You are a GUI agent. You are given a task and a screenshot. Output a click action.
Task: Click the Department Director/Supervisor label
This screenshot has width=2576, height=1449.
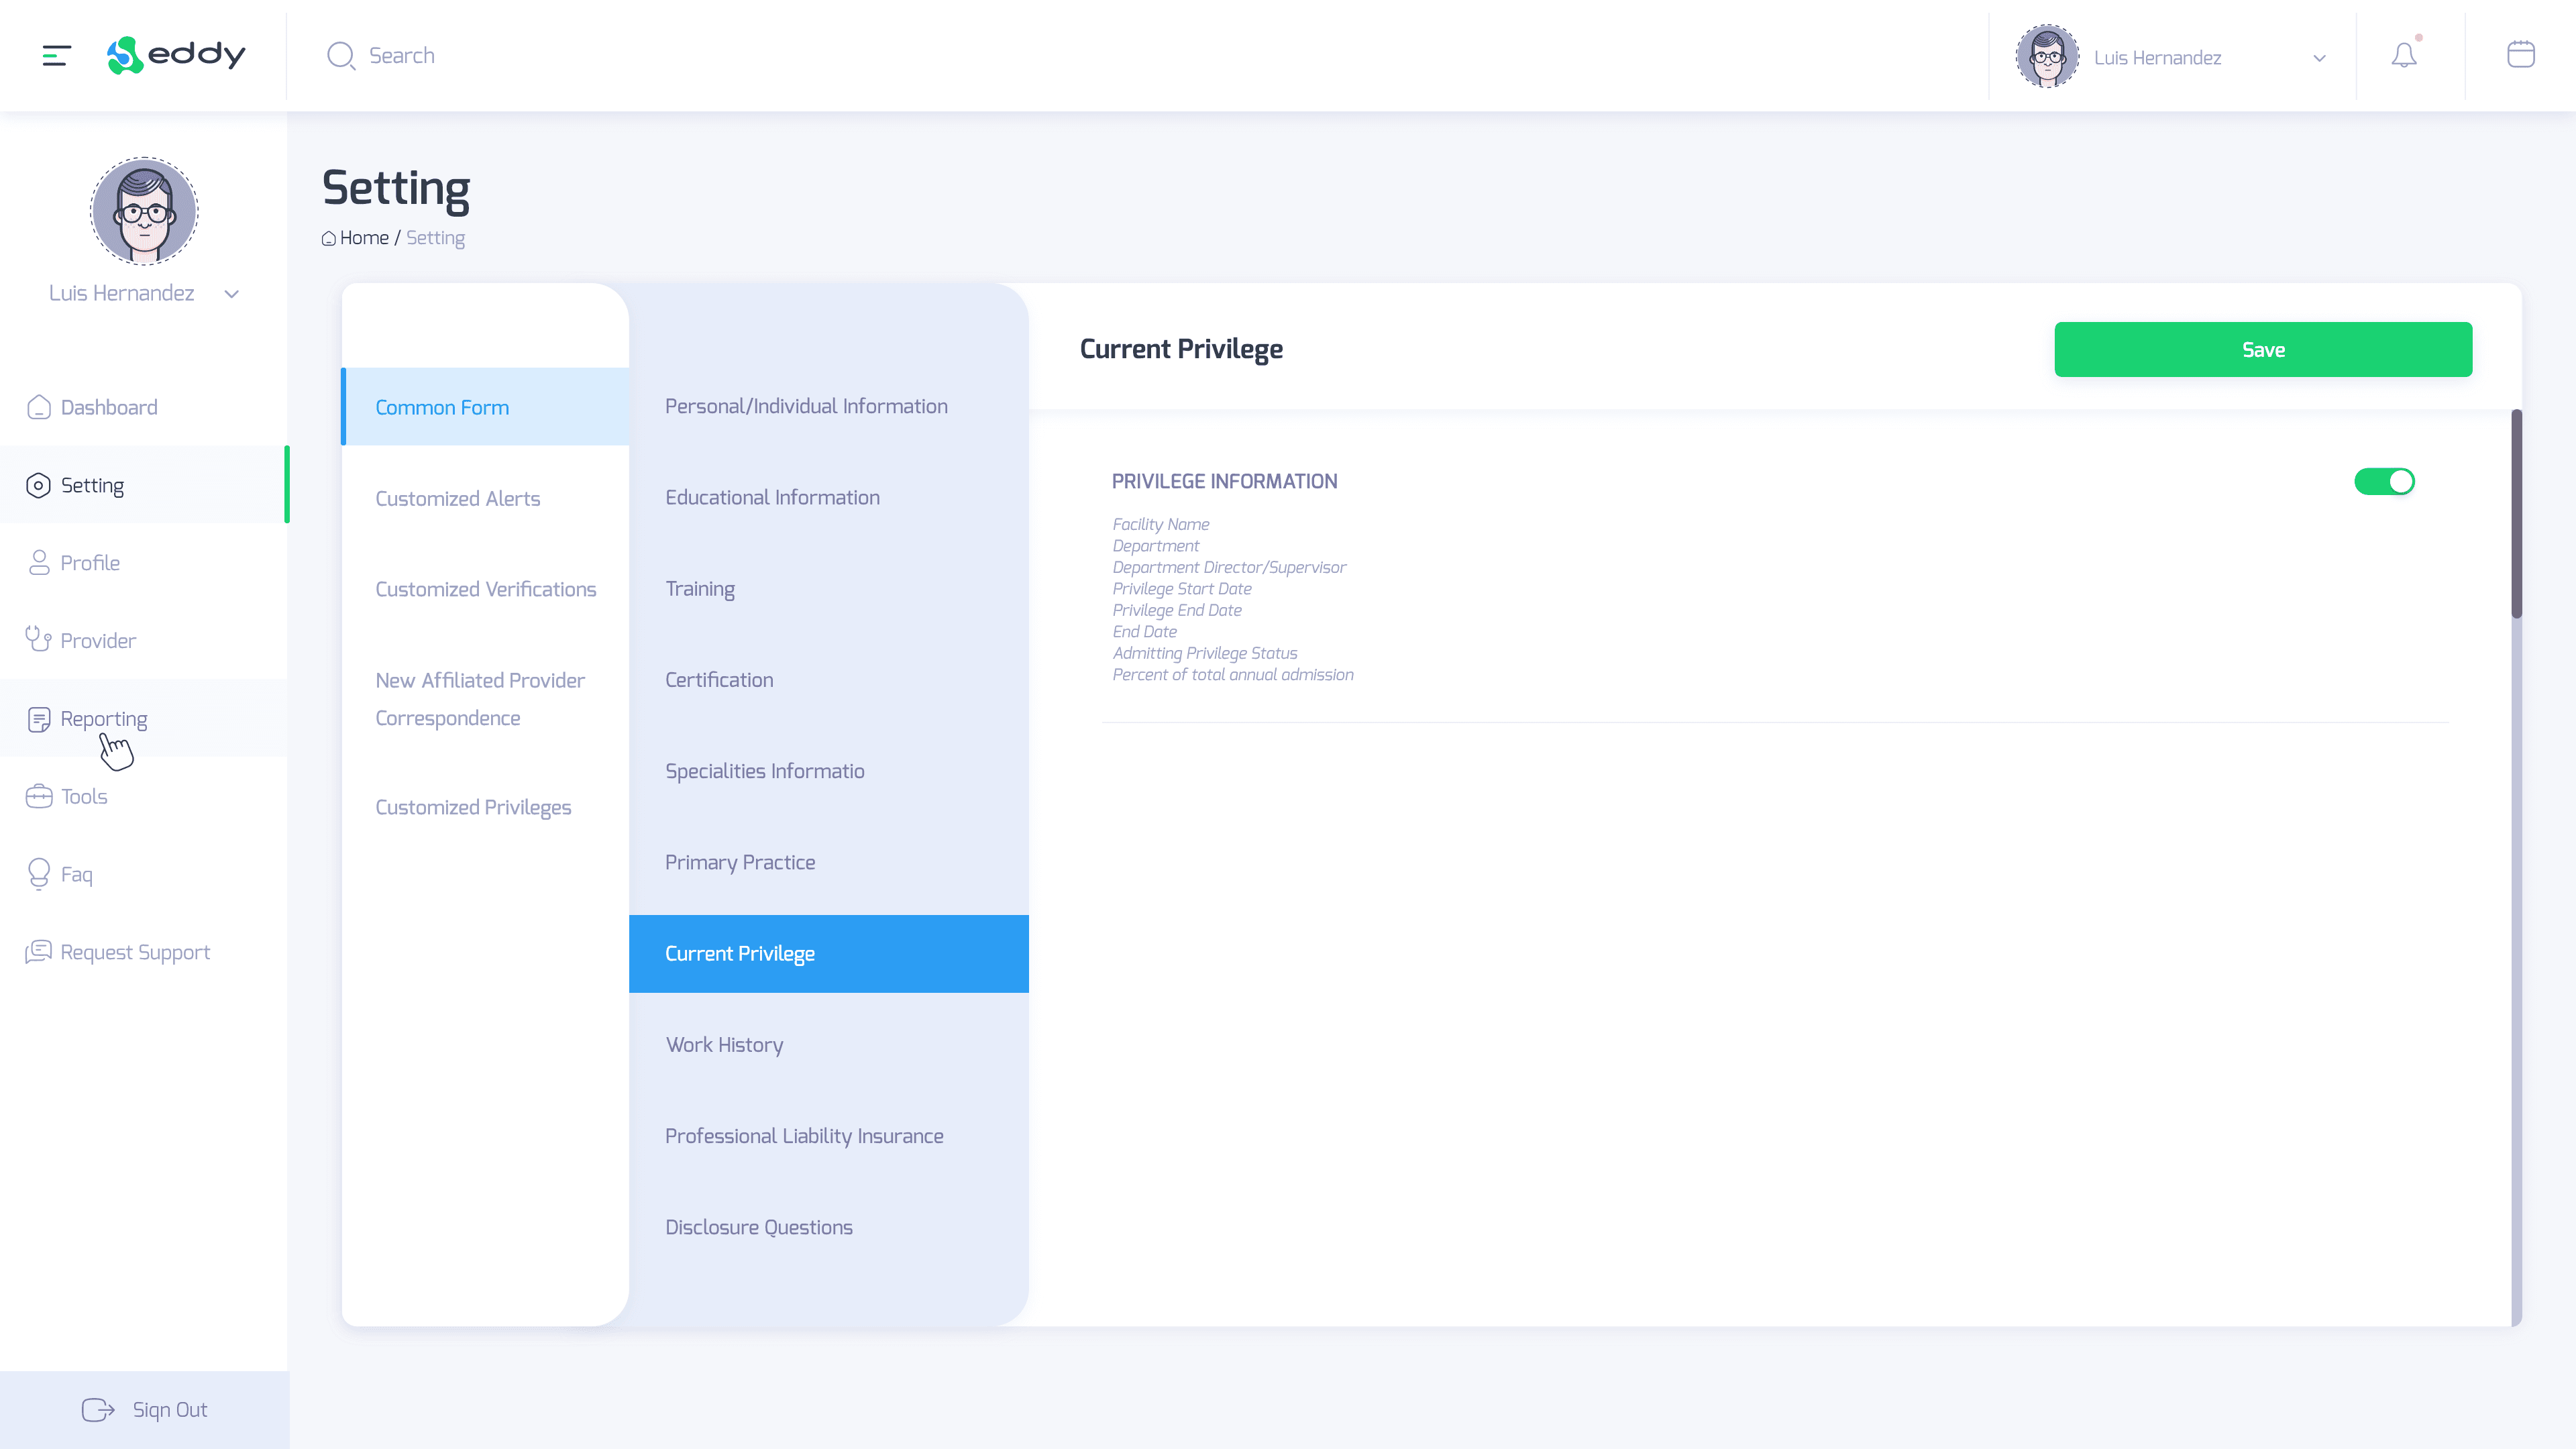click(1229, 567)
